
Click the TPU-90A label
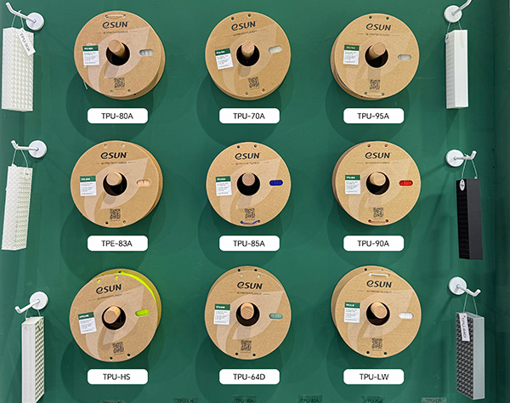pyautogui.click(x=373, y=243)
